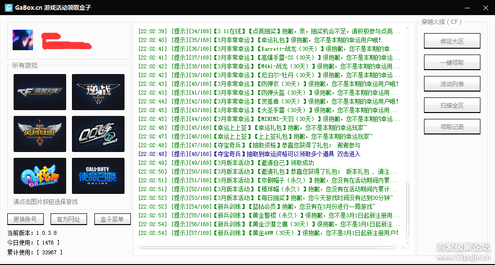Image resolution: width=495 pixels, height=265 pixels.
Task: Select log line [46/168] 上上签礼包
Action: [x=256, y=136]
